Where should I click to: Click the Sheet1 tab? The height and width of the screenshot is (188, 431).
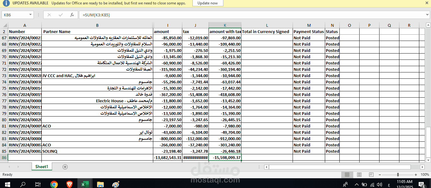click(x=42, y=167)
